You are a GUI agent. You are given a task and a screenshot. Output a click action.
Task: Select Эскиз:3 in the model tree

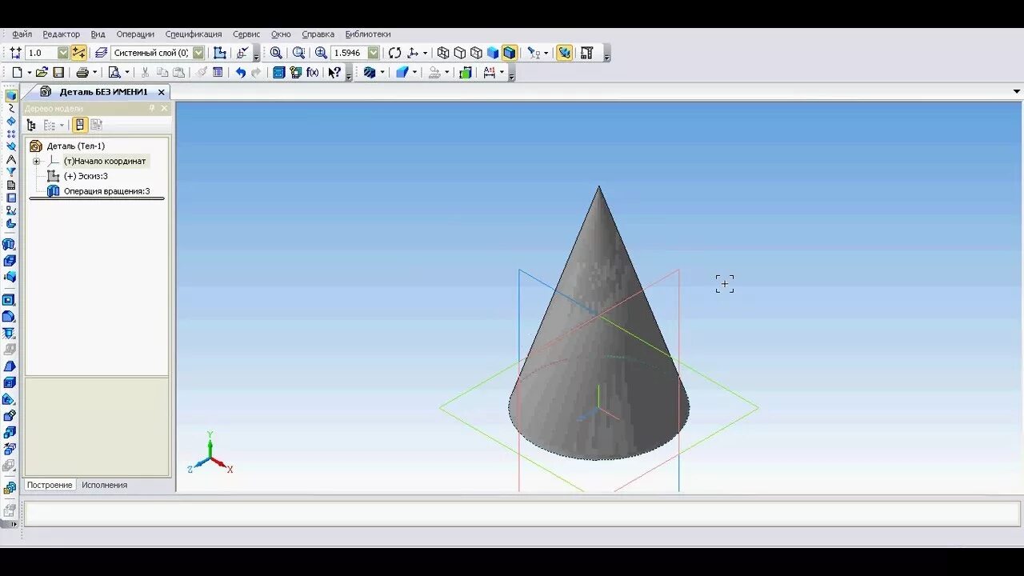(x=86, y=176)
